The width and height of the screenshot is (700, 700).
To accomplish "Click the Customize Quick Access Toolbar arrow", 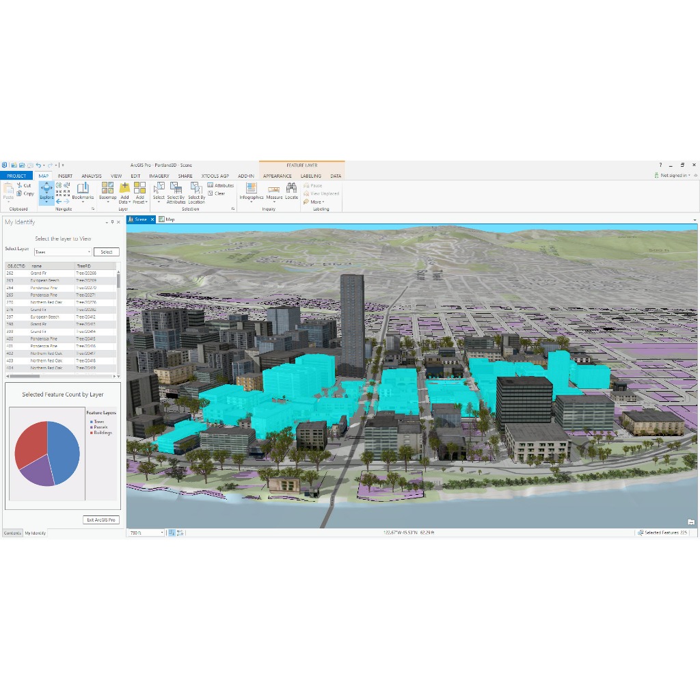I will pyautogui.click(x=63, y=165).
